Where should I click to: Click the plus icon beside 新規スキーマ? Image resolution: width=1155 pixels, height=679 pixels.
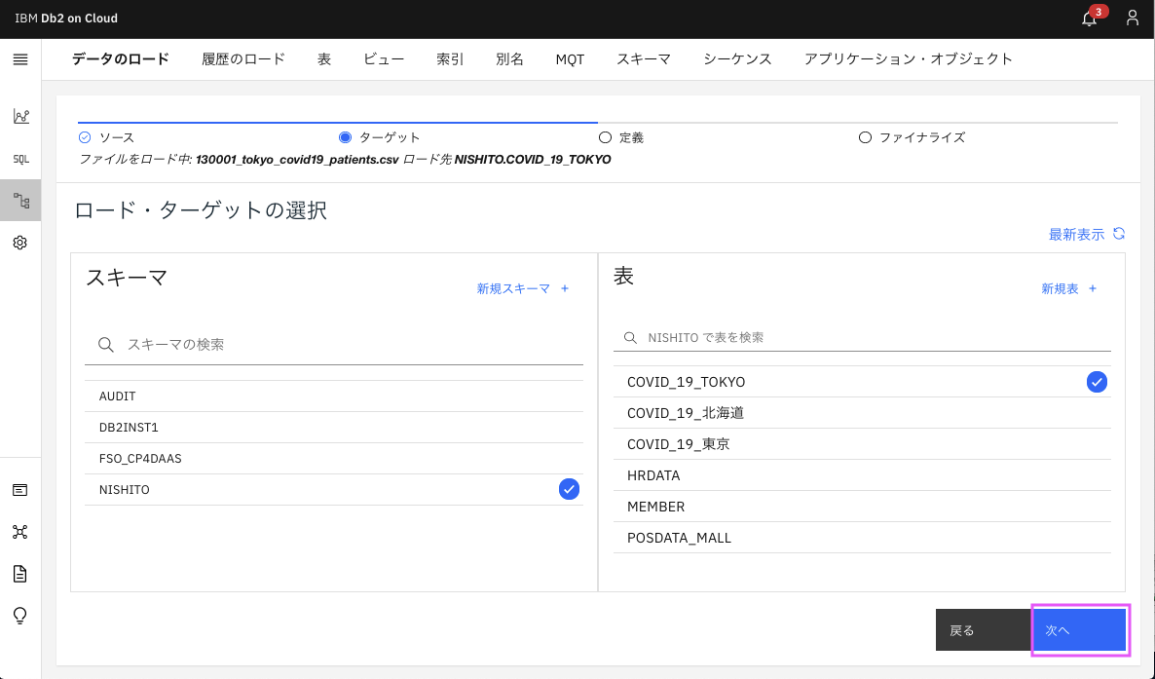tap(565, 288)
